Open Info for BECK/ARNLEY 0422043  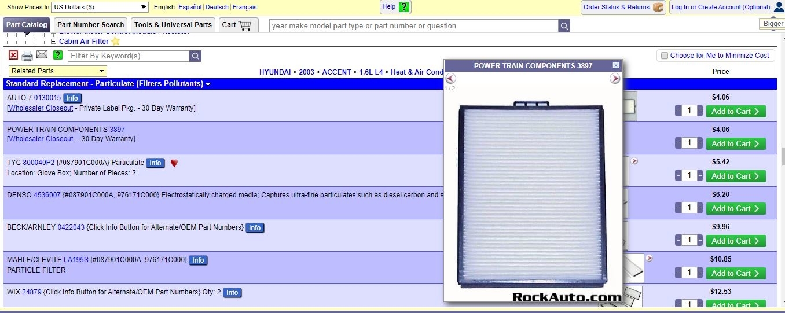(255, 228)
